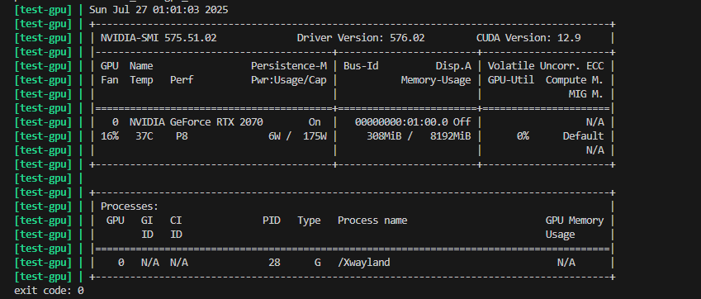Click the Persistence-M column header
The height and width of the screenshot is (299, 701).
coord(289,66)
